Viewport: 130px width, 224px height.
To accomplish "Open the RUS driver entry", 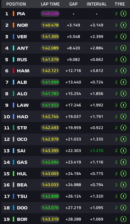I will tap(22, 59).
